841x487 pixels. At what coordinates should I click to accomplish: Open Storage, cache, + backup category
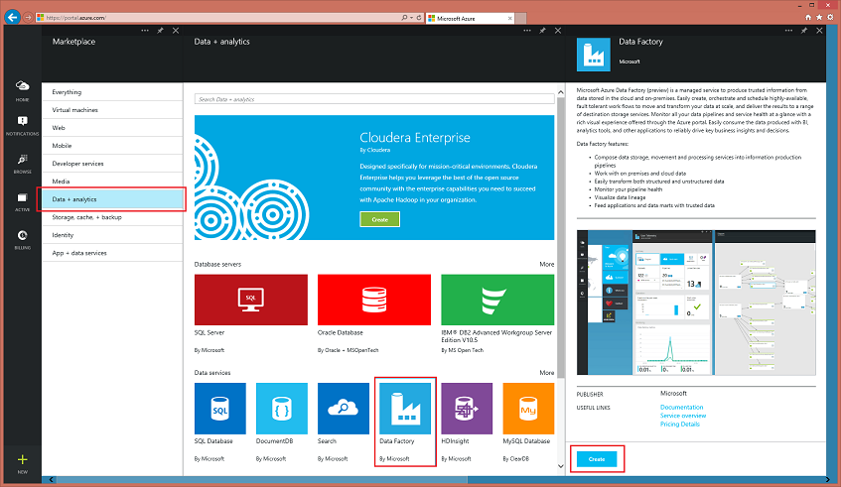[112, 217]
